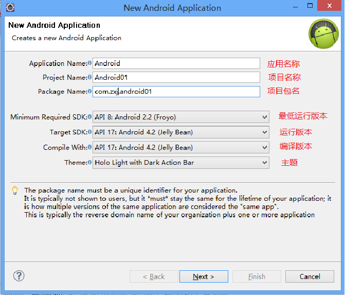Click the help question mark icon
Screen dimensions: 345x295
[19, 276]
